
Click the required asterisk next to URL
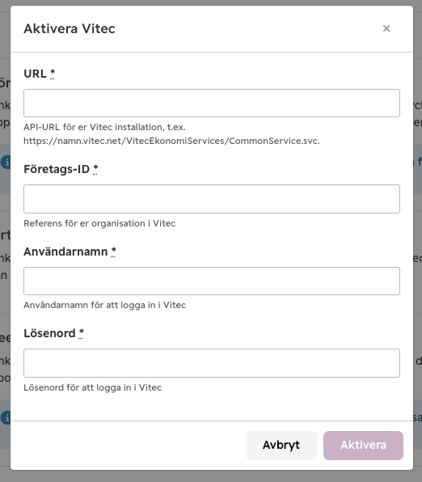click(x=53, y=74)
